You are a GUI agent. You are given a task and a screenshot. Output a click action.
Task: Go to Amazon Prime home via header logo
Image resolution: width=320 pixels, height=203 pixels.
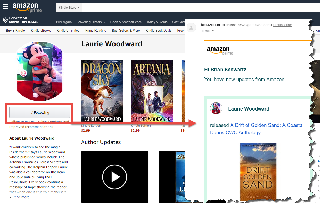pyautogui.click(x=27, y=8)
